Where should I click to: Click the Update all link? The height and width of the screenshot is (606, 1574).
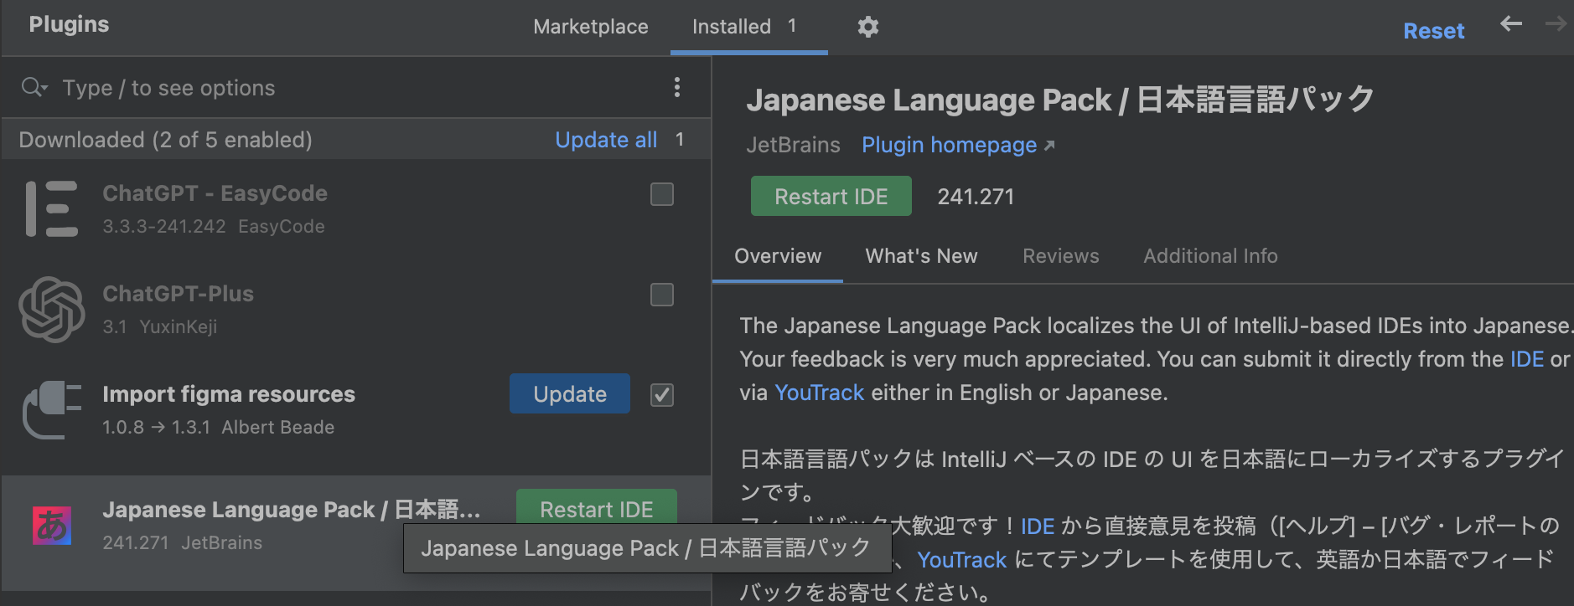pos(606,140)
